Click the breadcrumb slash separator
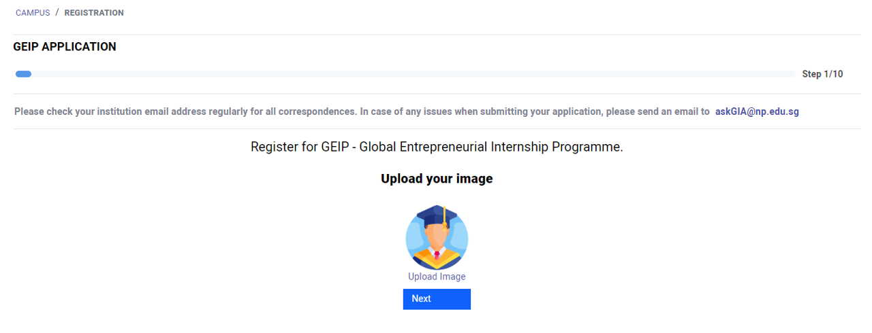 (x=57, y=13)
